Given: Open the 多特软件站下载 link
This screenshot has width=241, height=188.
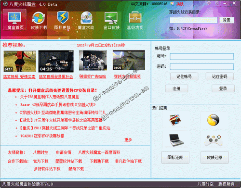Looking at the screenshot, I should point(47,169).
